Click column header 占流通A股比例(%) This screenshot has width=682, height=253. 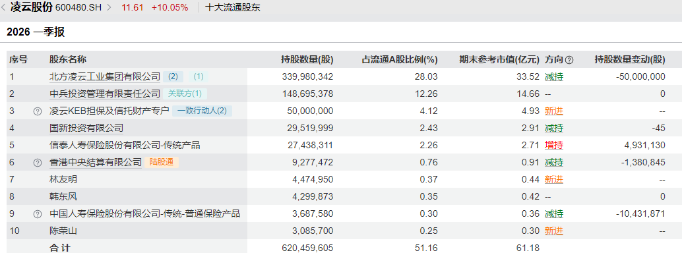(x=400, y=60)
